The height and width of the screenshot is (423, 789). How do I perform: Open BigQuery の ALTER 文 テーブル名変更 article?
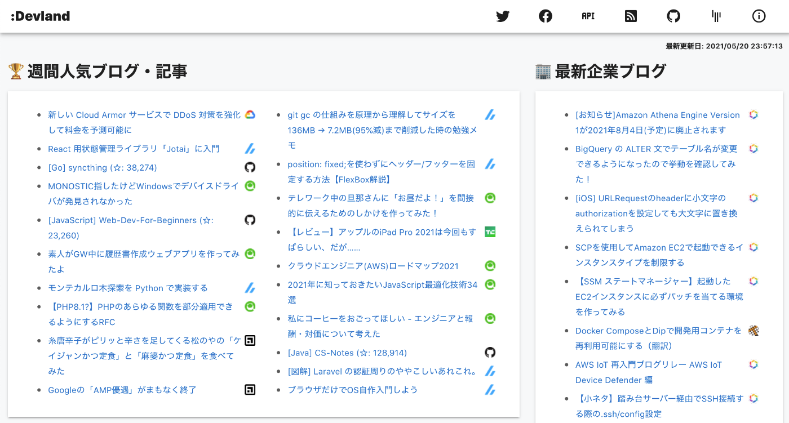(657, 164)
